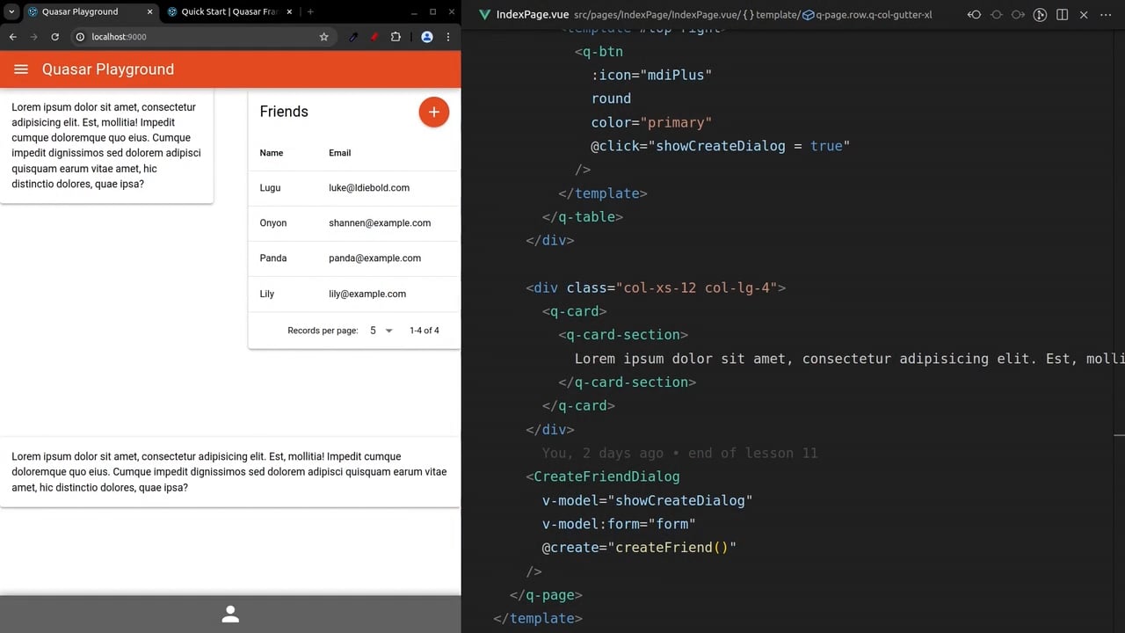View site information icon beside localhost:9000
Viewport: 1125px width, 633px height.
click(x=80, y=37)
